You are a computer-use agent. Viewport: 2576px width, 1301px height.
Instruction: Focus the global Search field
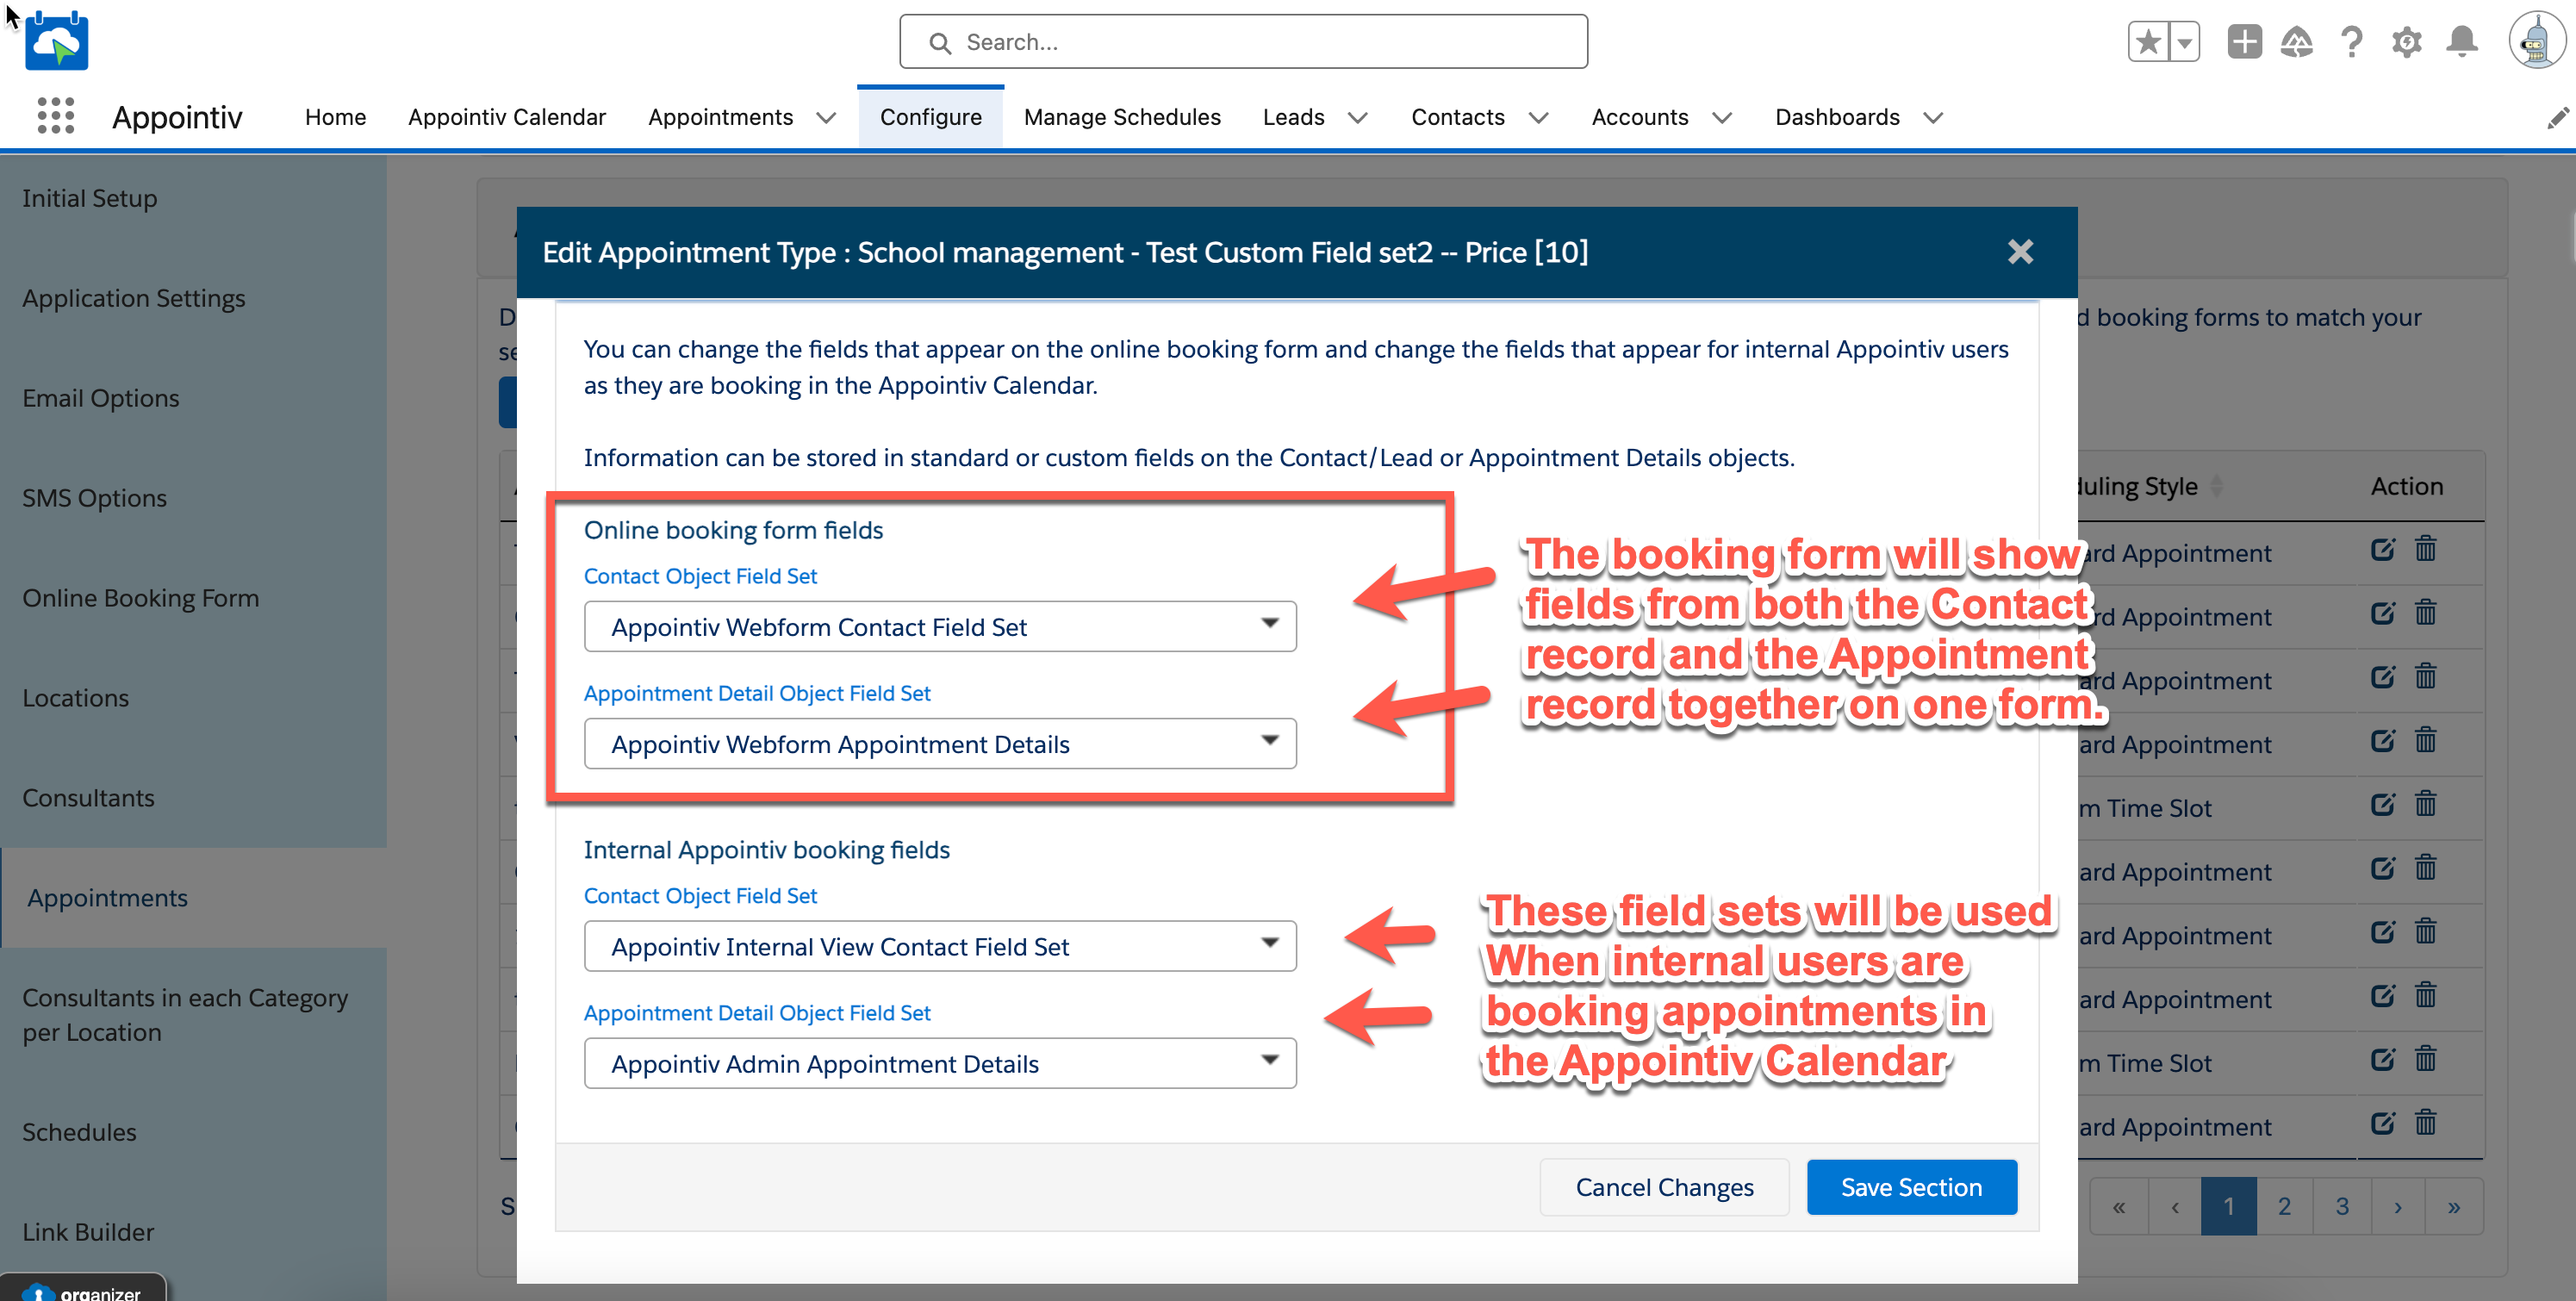[1243, 42]
